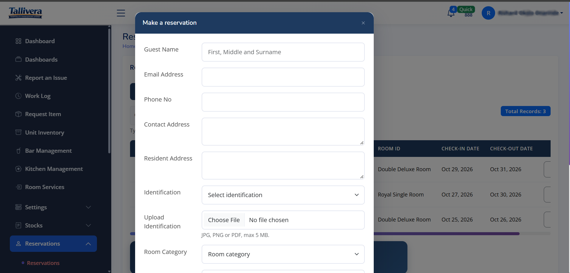Click the Tallivera logo

[25, 13]
